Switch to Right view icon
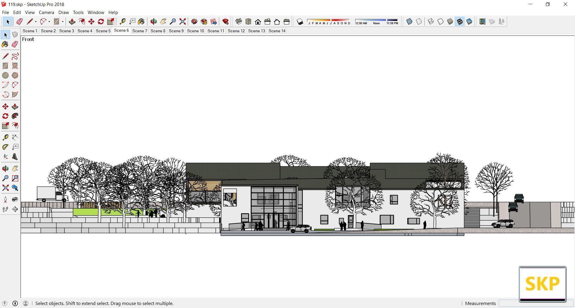The height and width of the screenshot is (308, 575). 267,22
